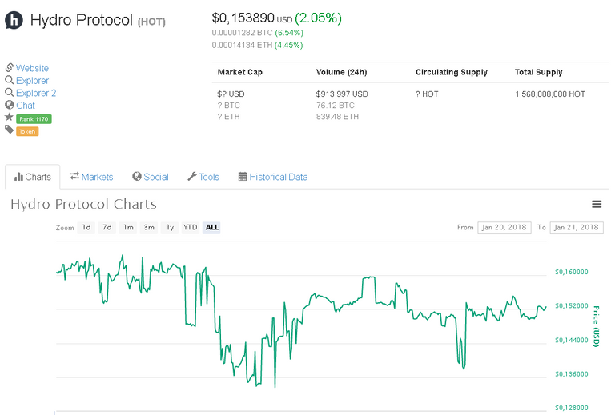The image size is (615, 415).
Task: Click the $0,152000 axis label
Action: tap(572, 305)
